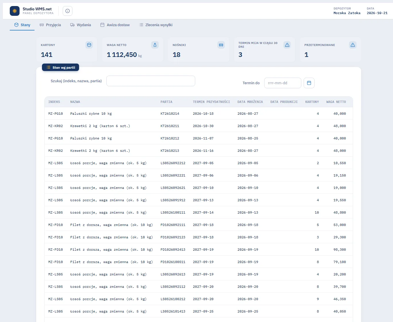Select the Zlecenia wysyłki tab

[156, 25]
